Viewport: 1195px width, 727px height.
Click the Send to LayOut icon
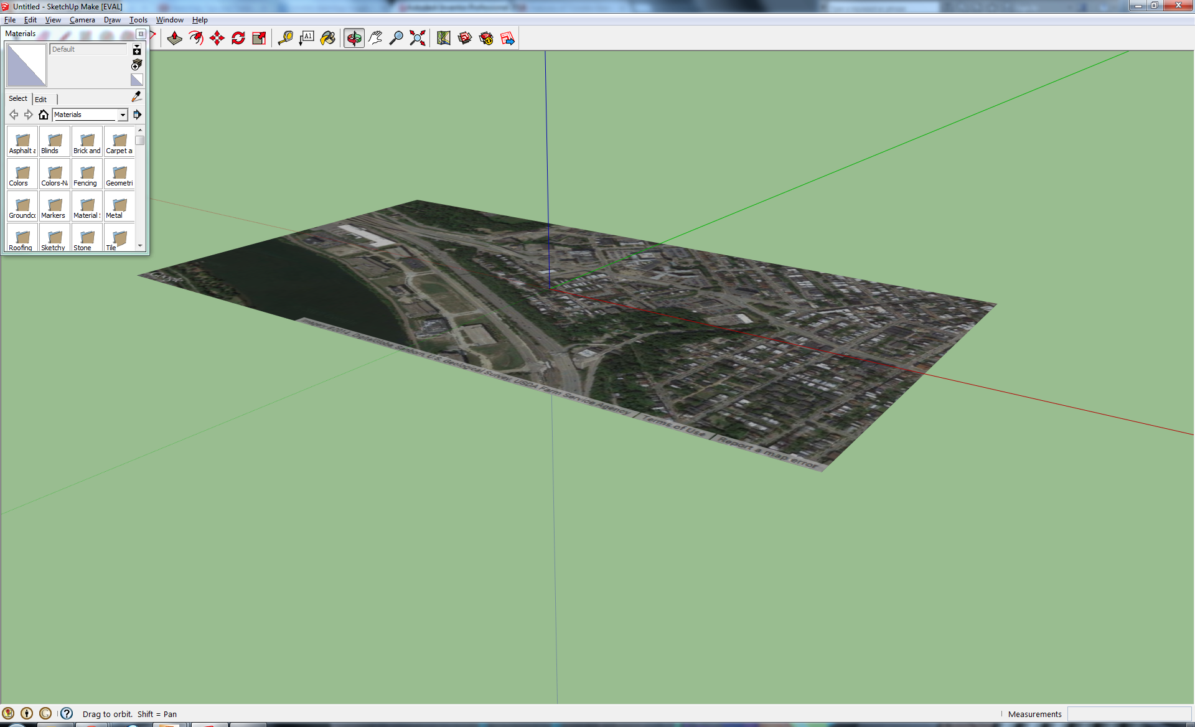point(507,39)
